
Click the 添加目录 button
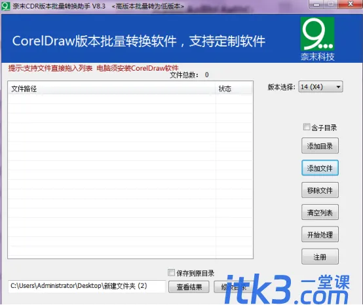coord(320,146)
